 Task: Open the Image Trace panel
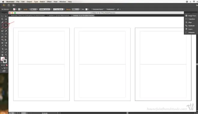[191, 16]
